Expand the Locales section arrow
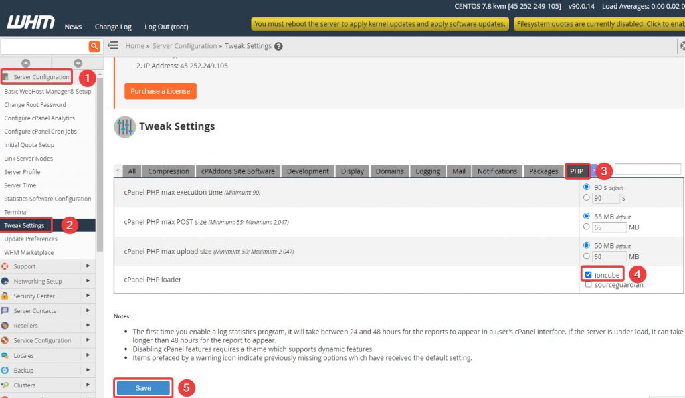 click(x=88, y=355)
